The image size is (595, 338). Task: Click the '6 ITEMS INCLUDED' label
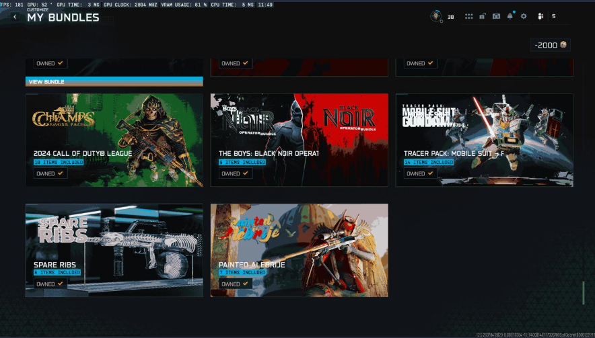[57, 272]
